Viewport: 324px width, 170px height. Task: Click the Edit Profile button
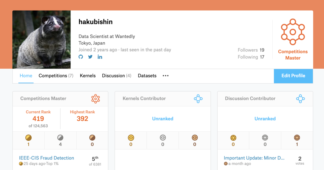[x=293, y=76]
